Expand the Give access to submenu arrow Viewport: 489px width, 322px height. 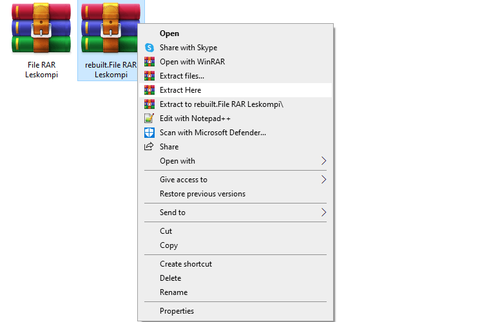323,180
